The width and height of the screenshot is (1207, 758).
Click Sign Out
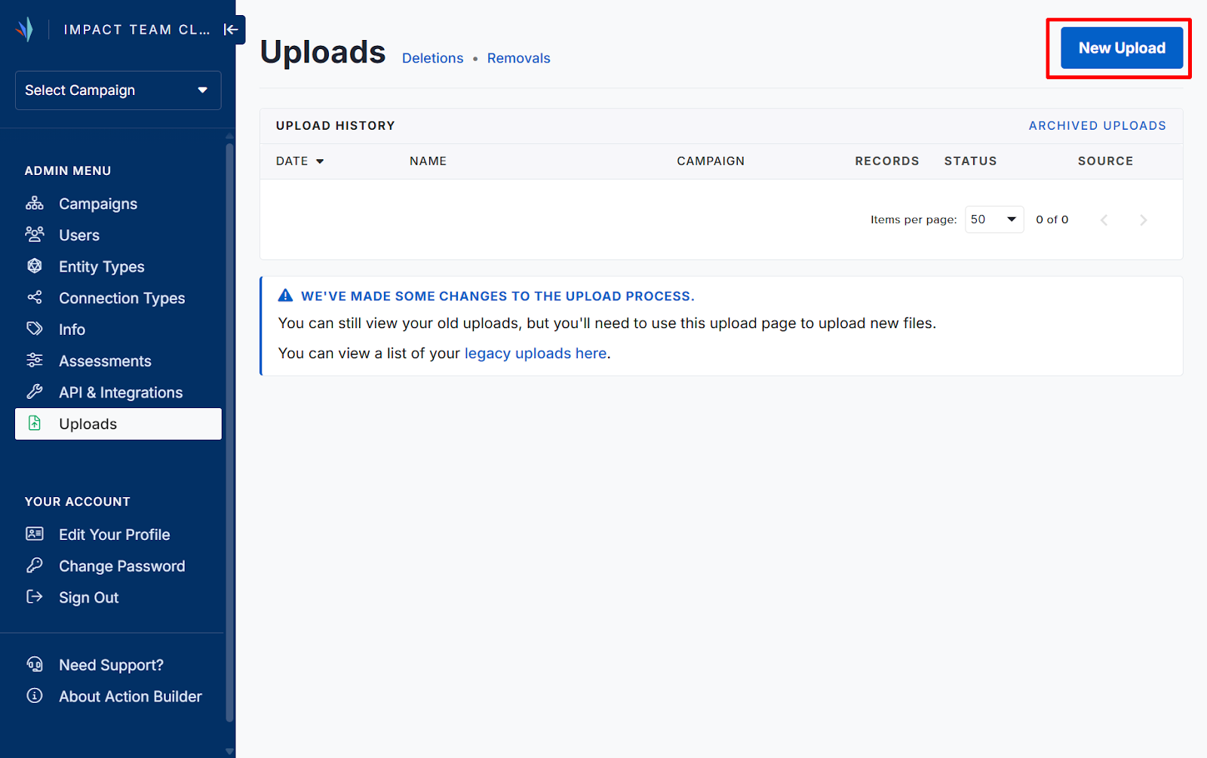click(x=118, y=597)
